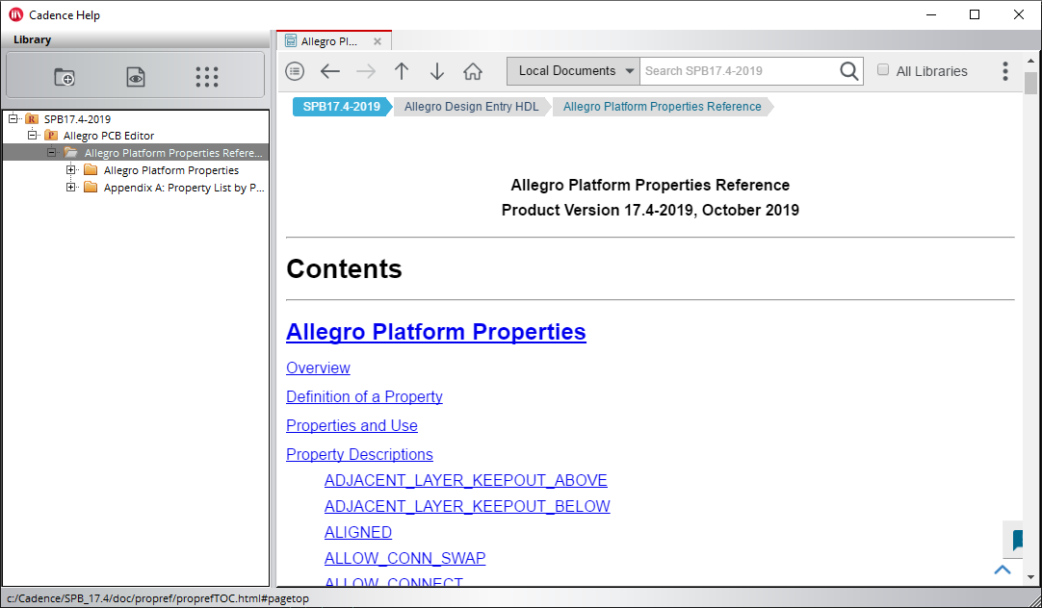Jump to top with blue chevron
The width and height of the screenshot is (1042, 608).
tap(1003, 570)
